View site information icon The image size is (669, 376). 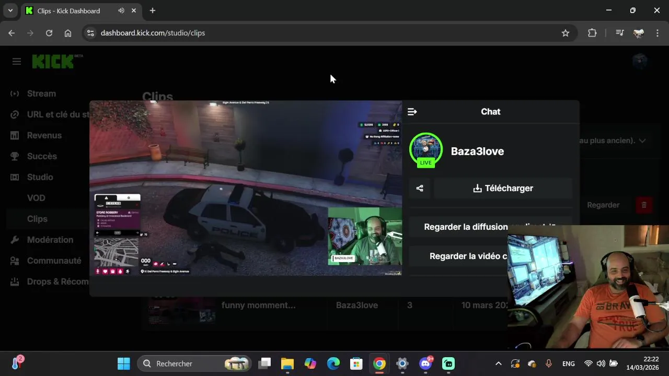[90, 33]
